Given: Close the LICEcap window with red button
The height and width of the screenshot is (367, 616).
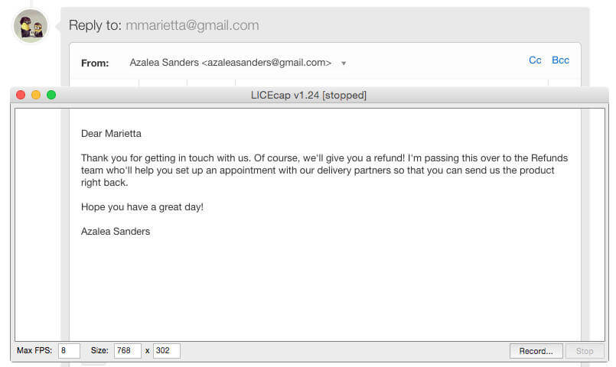Looking at the screenshot, I should (x=21, y=95).
